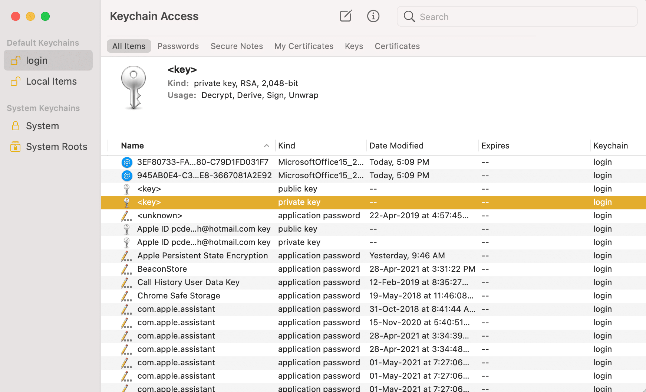Sort list by Kind column header
646x392 pixels.
(287, 146)
